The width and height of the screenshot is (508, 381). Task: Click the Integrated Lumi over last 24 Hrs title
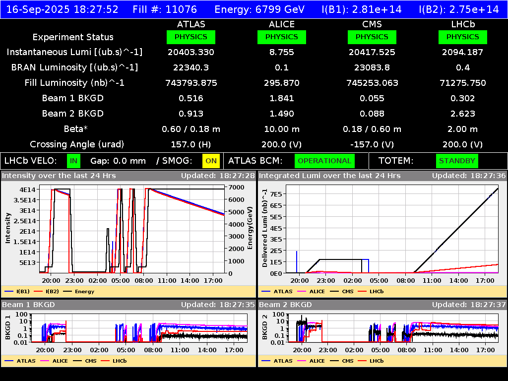point(330,176)
